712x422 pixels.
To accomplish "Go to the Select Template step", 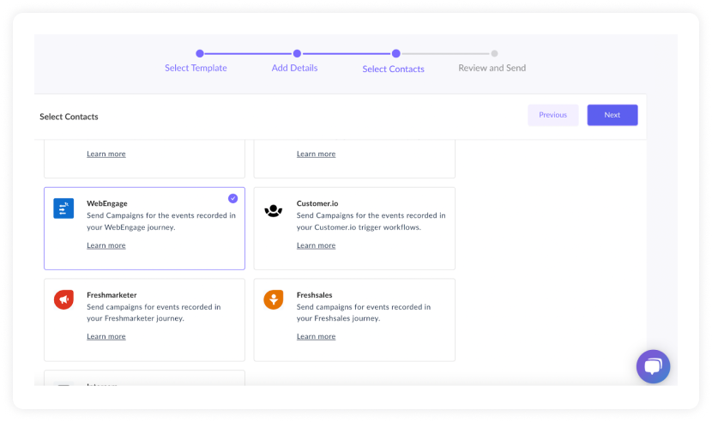I will pos(196,68).
